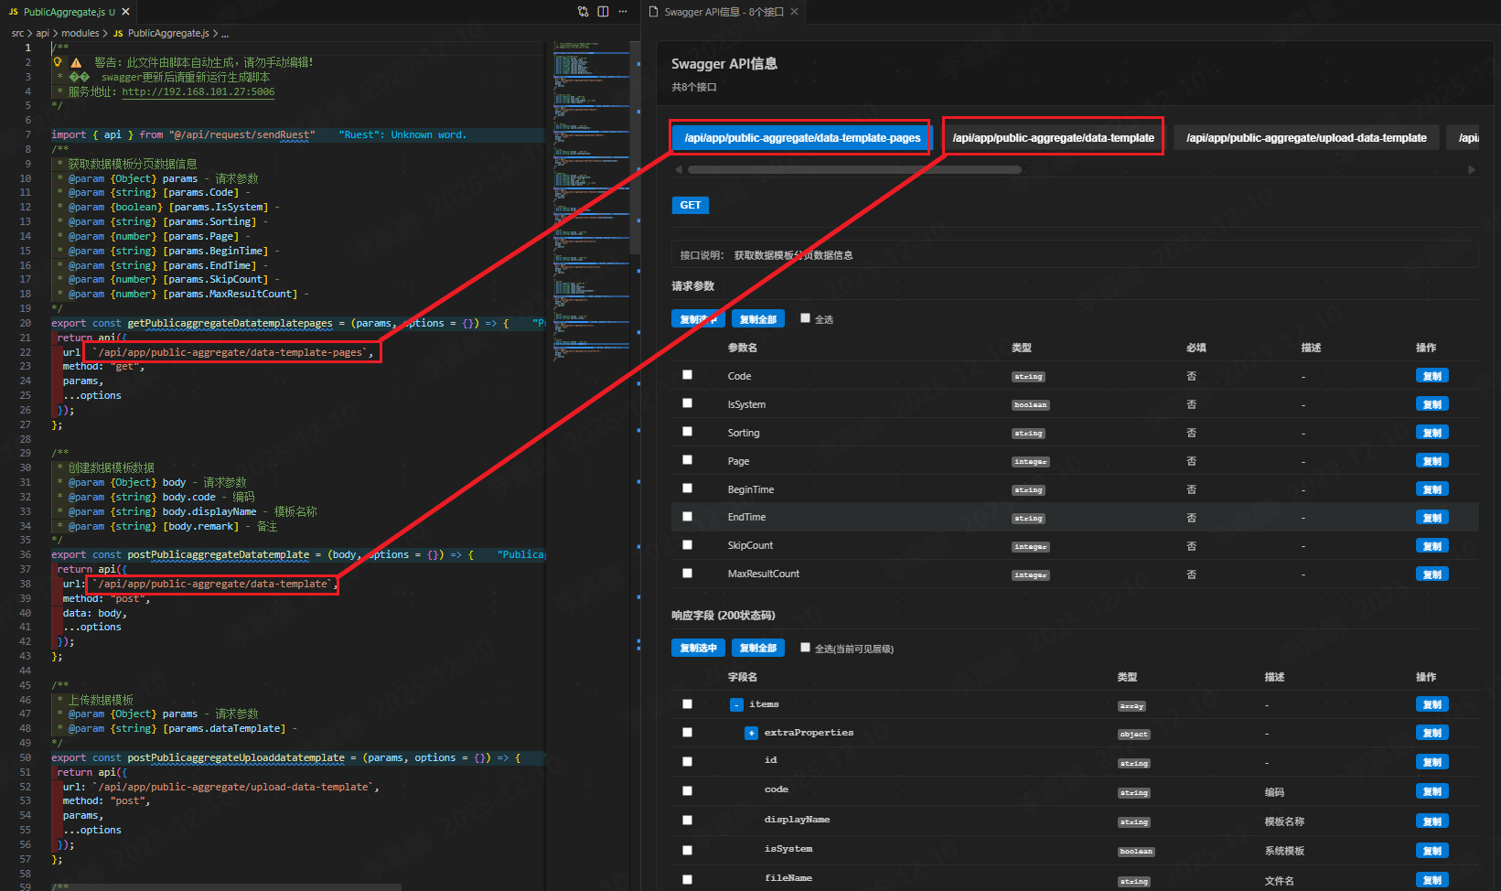Click the GET method badge

pyautogui.click(x=691, y=205)
